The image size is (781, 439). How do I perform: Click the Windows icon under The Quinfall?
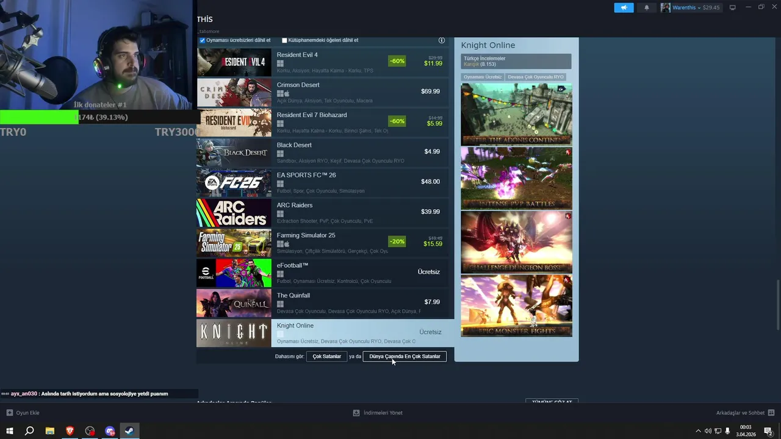pyautogui.click(x=280, y=304)
